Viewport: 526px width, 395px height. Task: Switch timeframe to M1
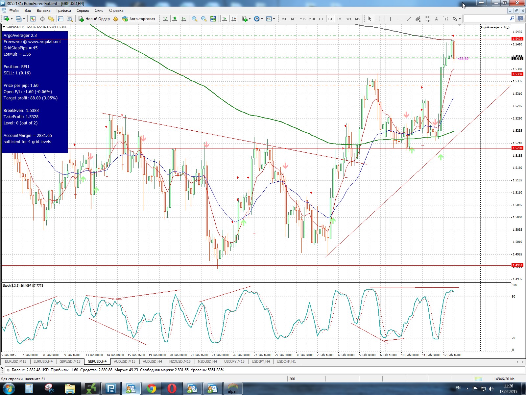click(284, 19)
